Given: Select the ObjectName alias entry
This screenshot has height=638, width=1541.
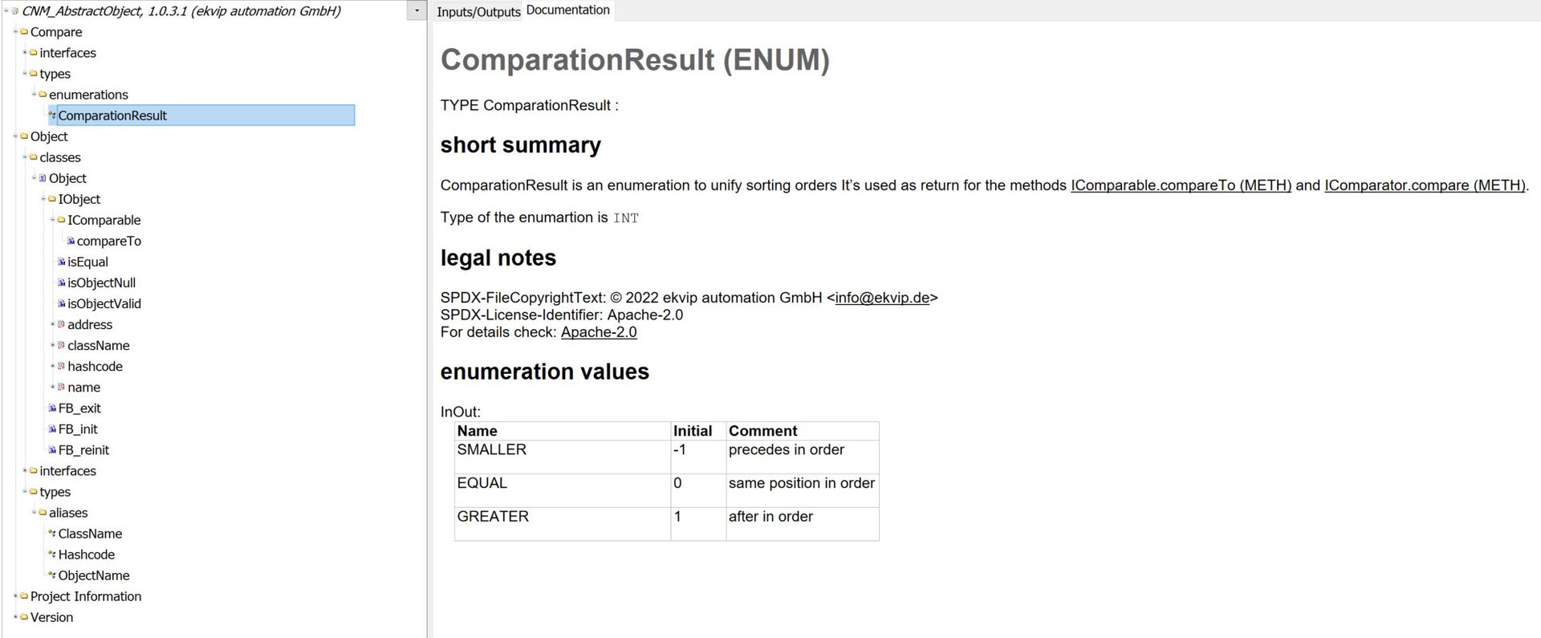Looking at the screenshot, I should pos(94,575).
